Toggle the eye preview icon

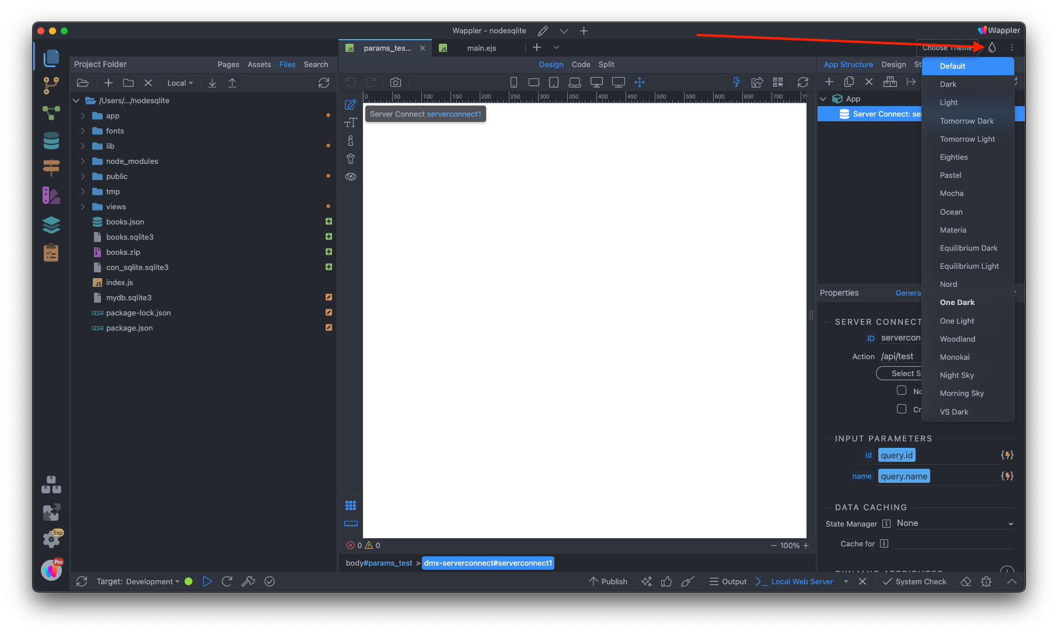(x=351, y=177)
